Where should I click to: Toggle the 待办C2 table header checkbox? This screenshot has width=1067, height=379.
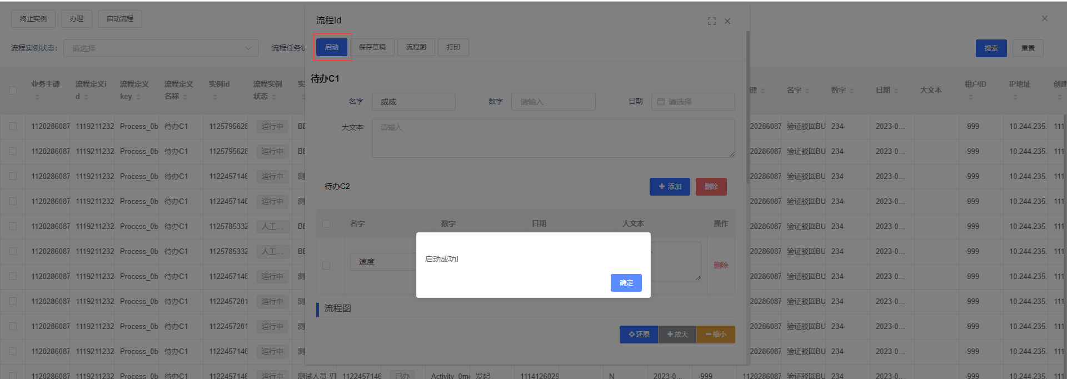pos(326,224)
